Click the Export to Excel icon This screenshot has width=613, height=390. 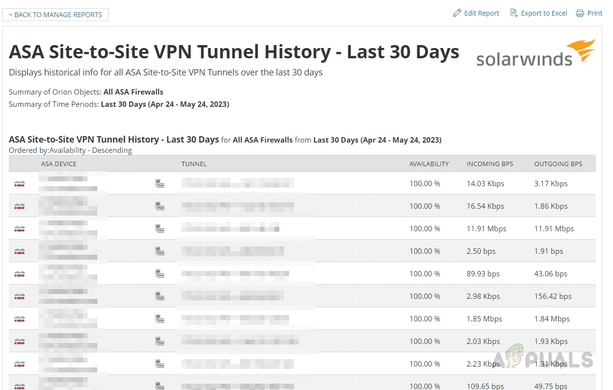pyautogui.click(x=514, y=13)
